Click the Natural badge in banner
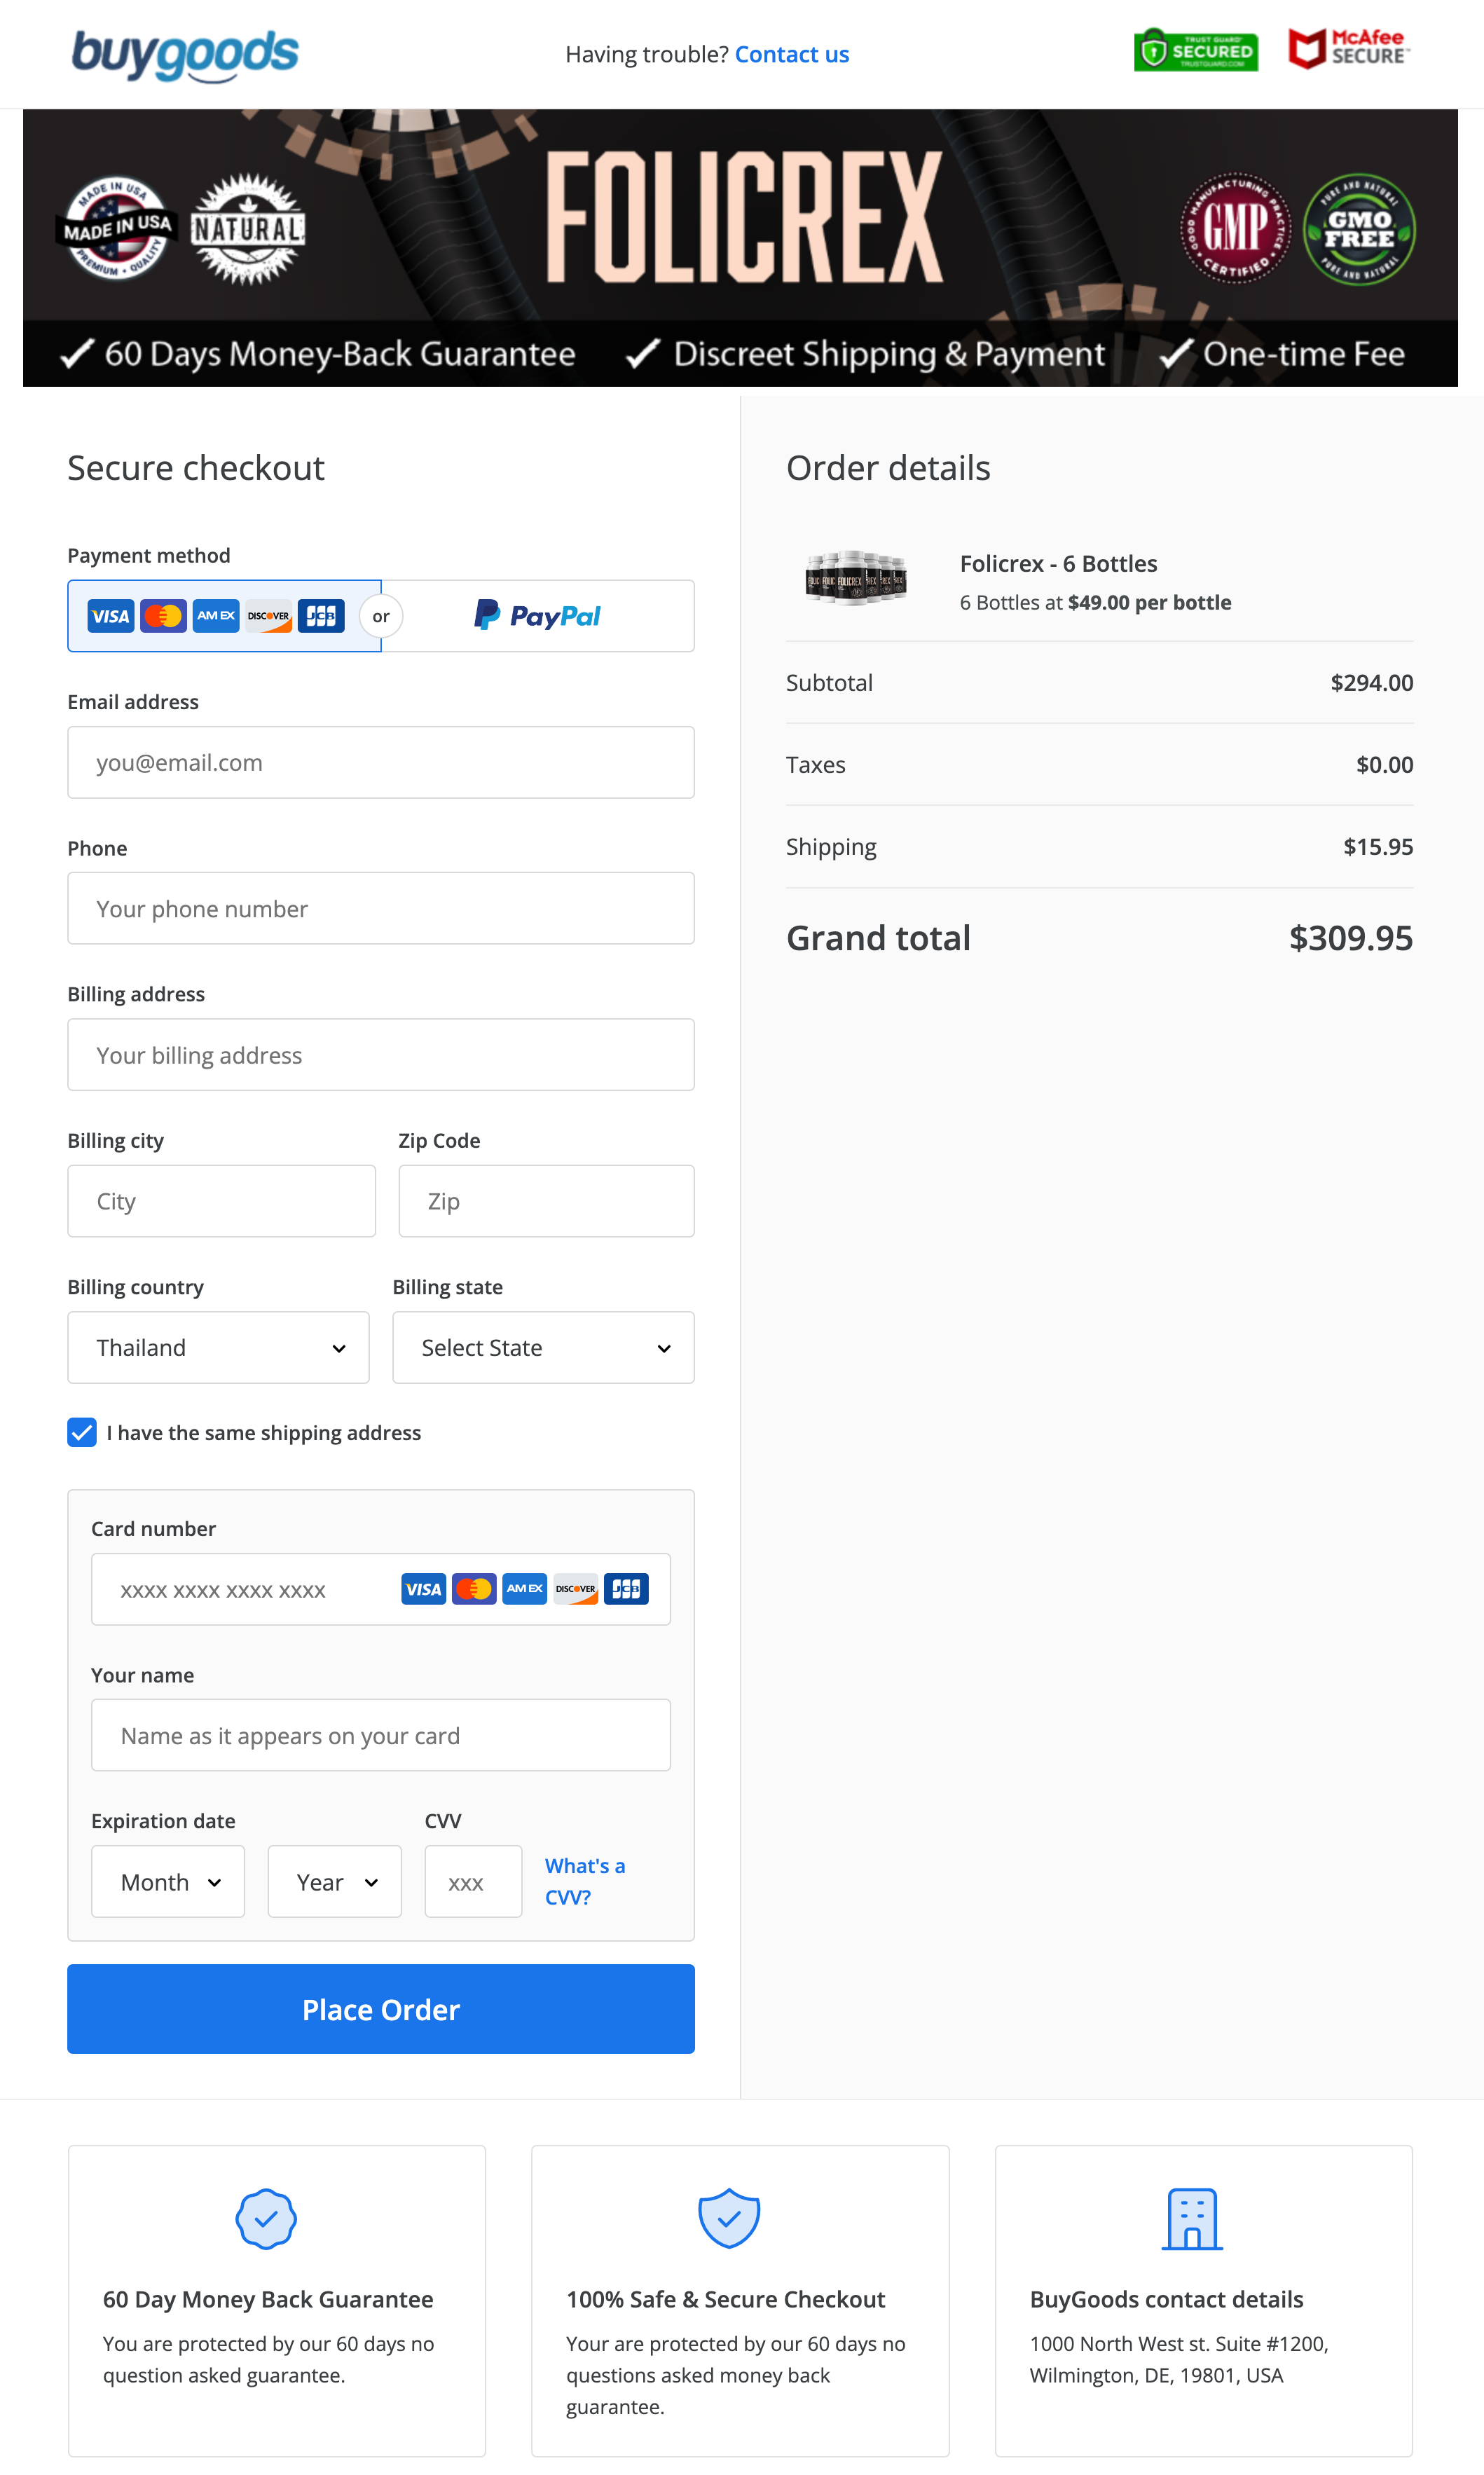 click(247, 229)
